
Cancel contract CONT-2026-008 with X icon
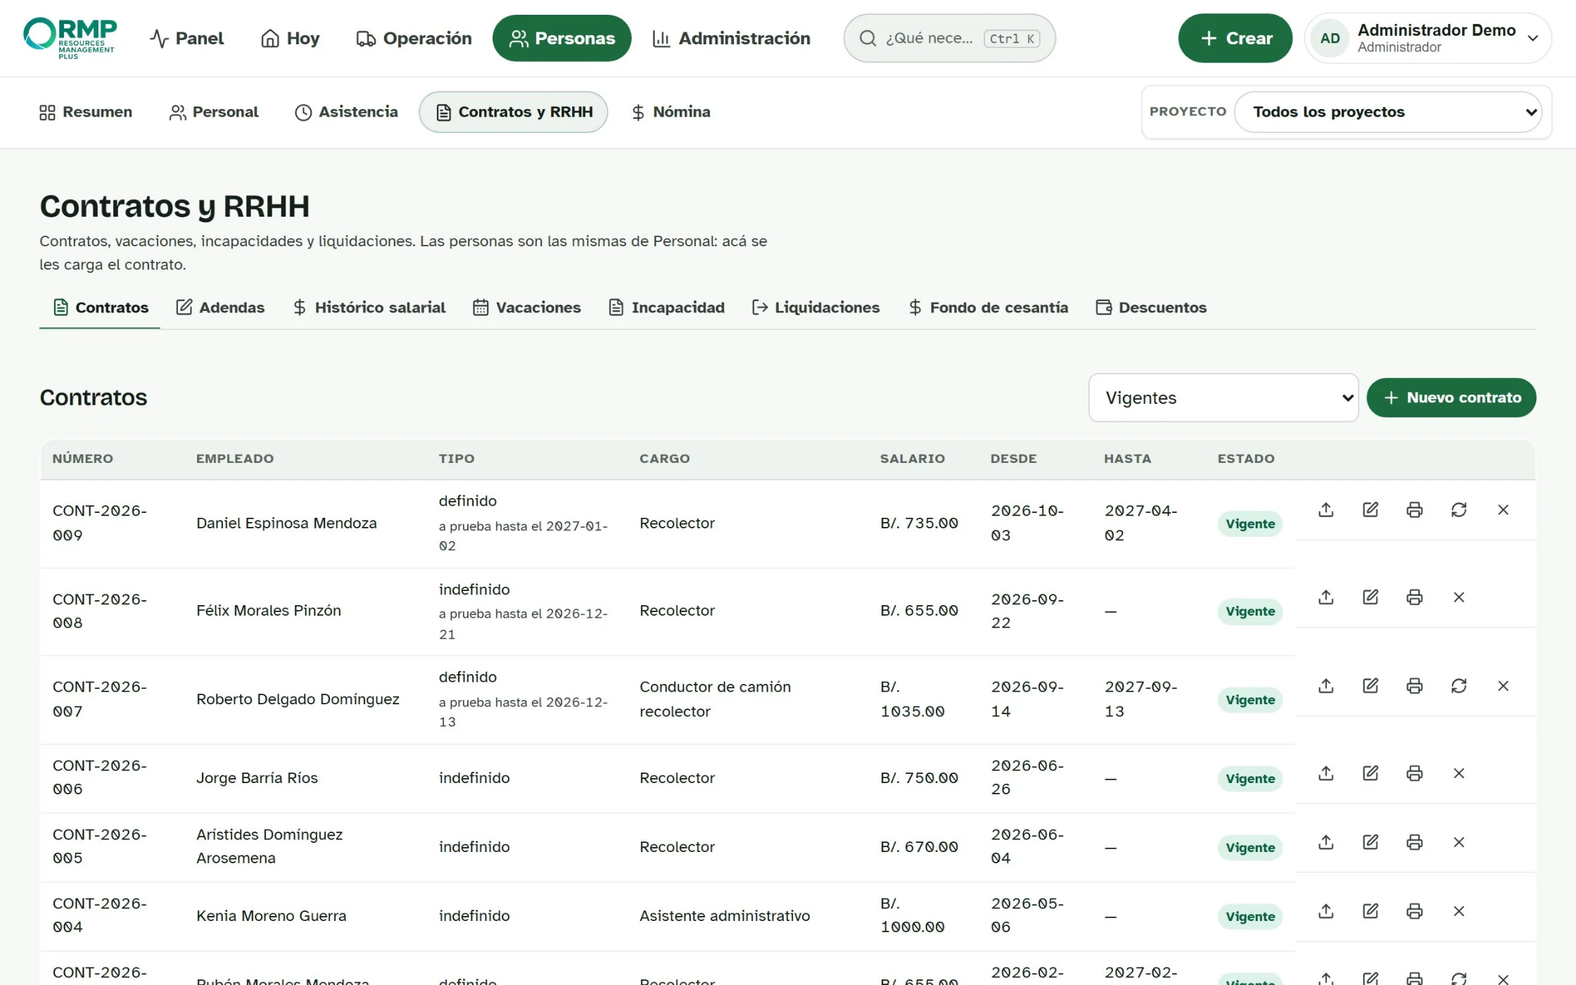1459,597
